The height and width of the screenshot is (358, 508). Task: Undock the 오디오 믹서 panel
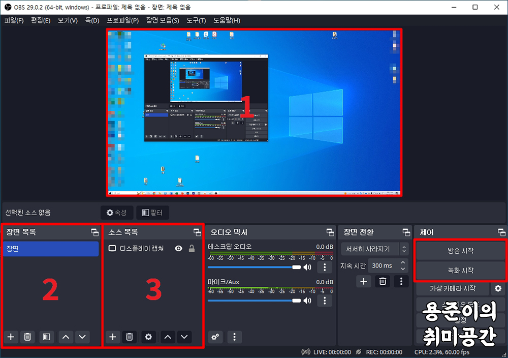click(x=330, y=232)
